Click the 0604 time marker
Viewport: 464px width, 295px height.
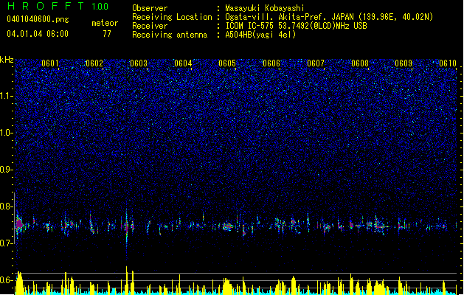pos(183,63)
